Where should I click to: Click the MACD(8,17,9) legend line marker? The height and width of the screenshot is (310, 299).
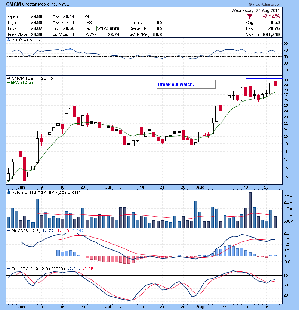pos(9,230)
